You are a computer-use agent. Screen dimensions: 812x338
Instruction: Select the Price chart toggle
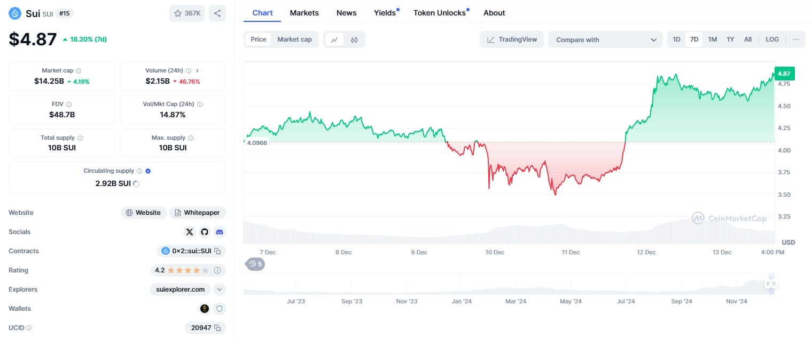[x=259, y=39]
